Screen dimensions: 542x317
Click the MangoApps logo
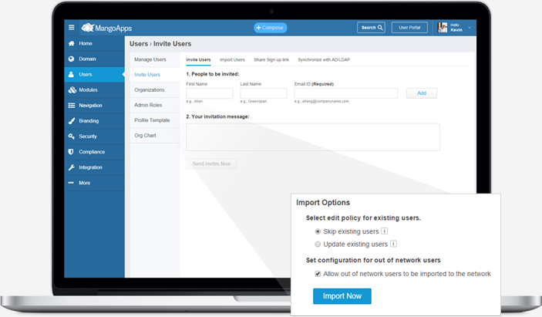(106, 28)
